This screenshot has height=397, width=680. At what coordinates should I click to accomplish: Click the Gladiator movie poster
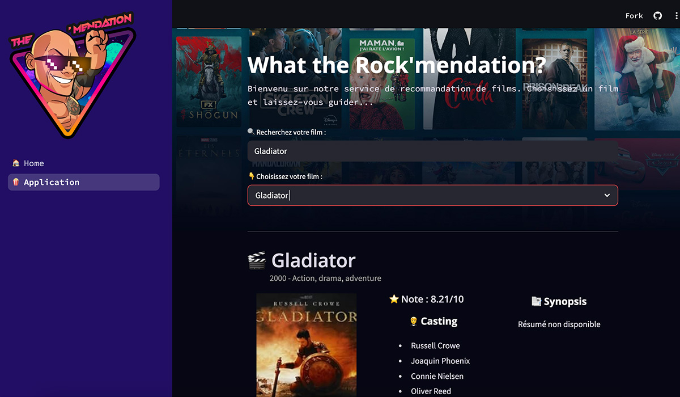coord(307,345)
